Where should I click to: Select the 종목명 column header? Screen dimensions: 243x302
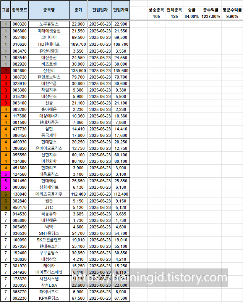pyautogui.click(x=49, y=10)
